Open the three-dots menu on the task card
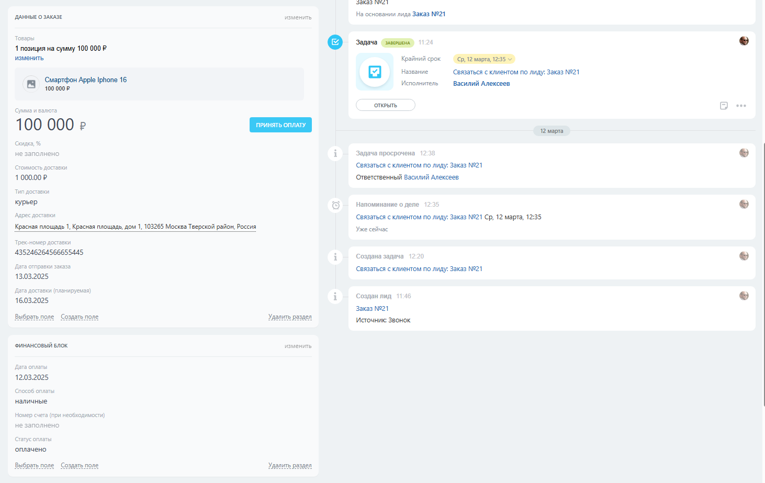 741,106
